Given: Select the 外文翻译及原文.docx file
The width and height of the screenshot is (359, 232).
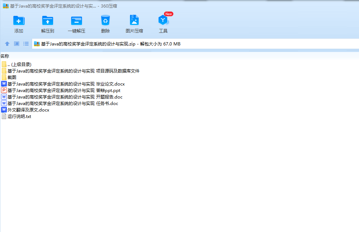Looking at the screenshot, I should tap(25, 110).
